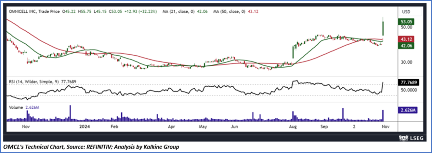The image size is (432, 153).
Task: Click the Sep label on the time axis
Action: (x=324, y=127)
